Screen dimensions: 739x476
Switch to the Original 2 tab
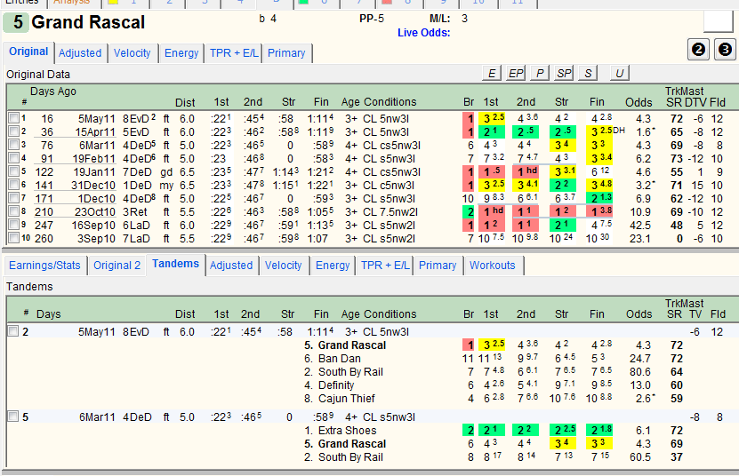(116, 266)
